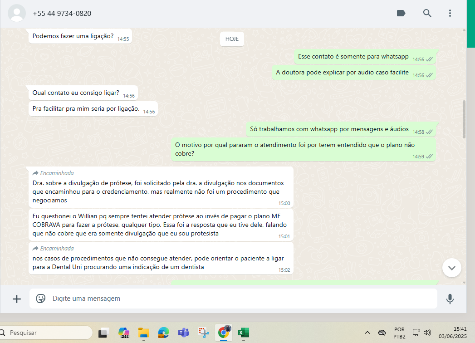Open File Explorer from the taskbar

coord(144,333)
